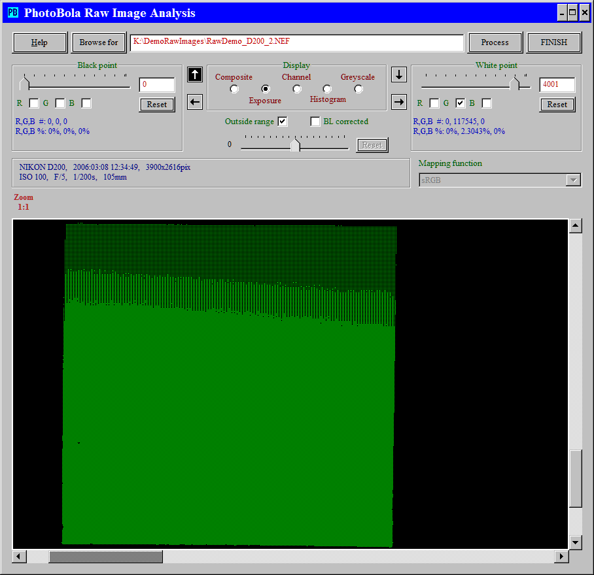
Task: Click the up arrow pan button
Action: pos(195,74)
